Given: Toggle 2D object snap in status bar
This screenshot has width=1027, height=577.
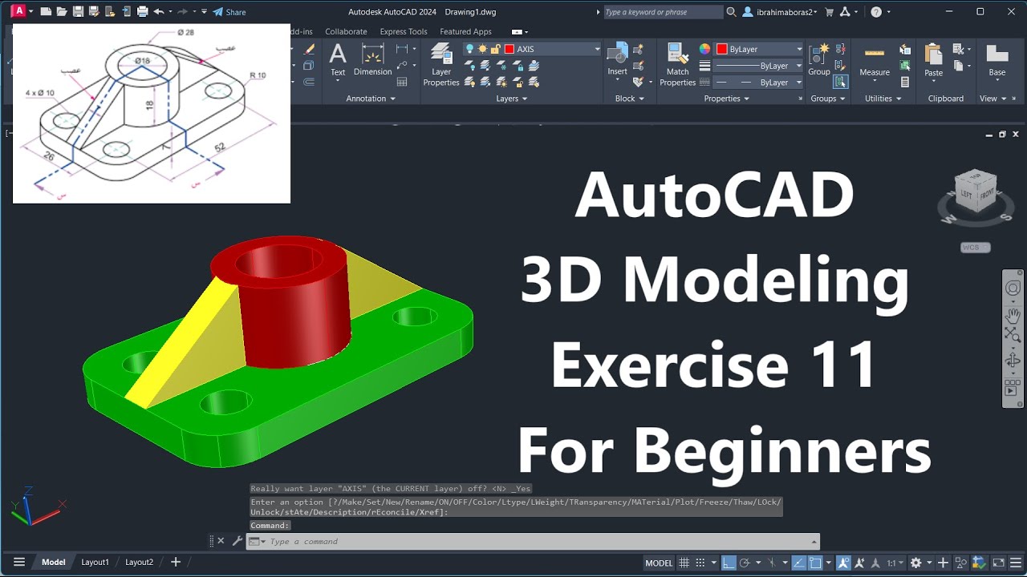Looking at the screenshot, I should tap(814, 563).
